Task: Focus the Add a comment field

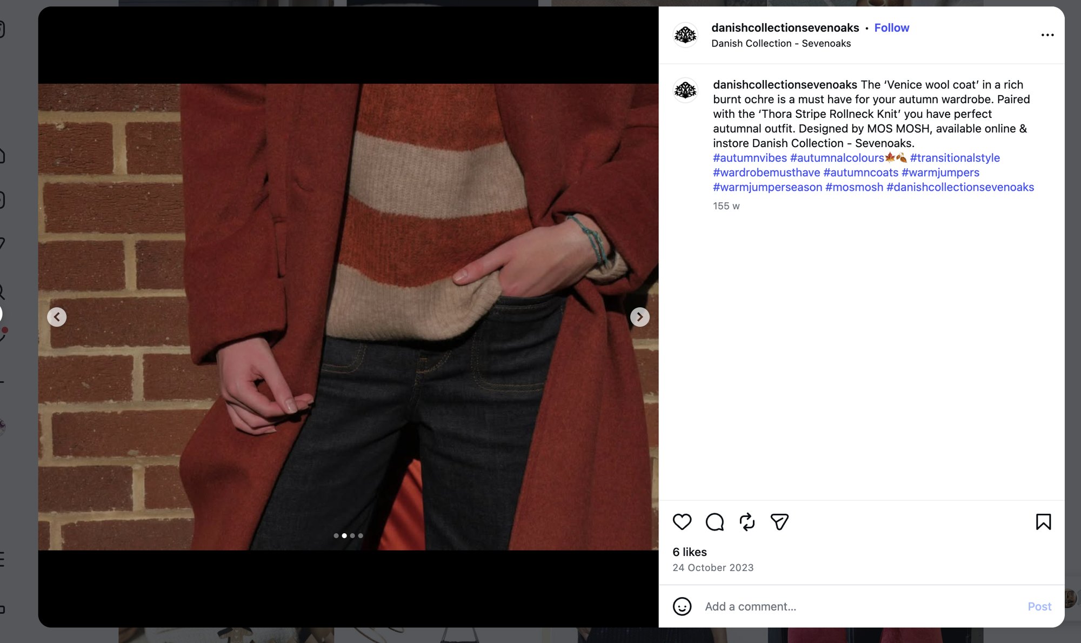Action: 859,607
